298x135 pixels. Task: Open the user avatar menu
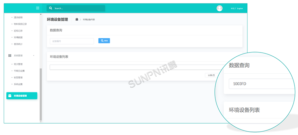pos(219,8)
